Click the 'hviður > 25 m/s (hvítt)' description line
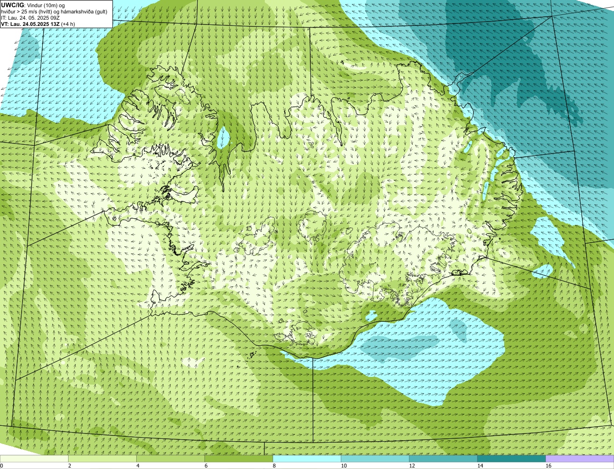Viewport: 614px width, 469px height. coord(54,12)
